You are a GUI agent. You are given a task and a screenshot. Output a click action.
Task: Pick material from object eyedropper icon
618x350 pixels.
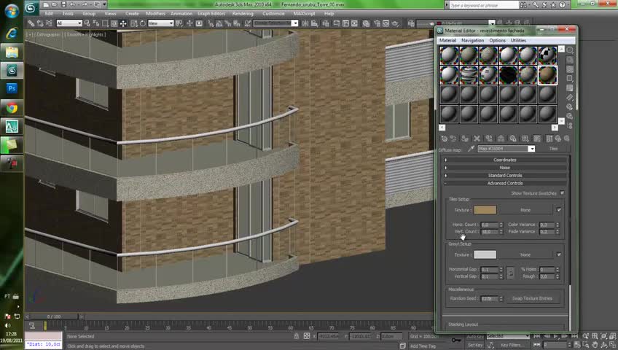coord(472,149)
